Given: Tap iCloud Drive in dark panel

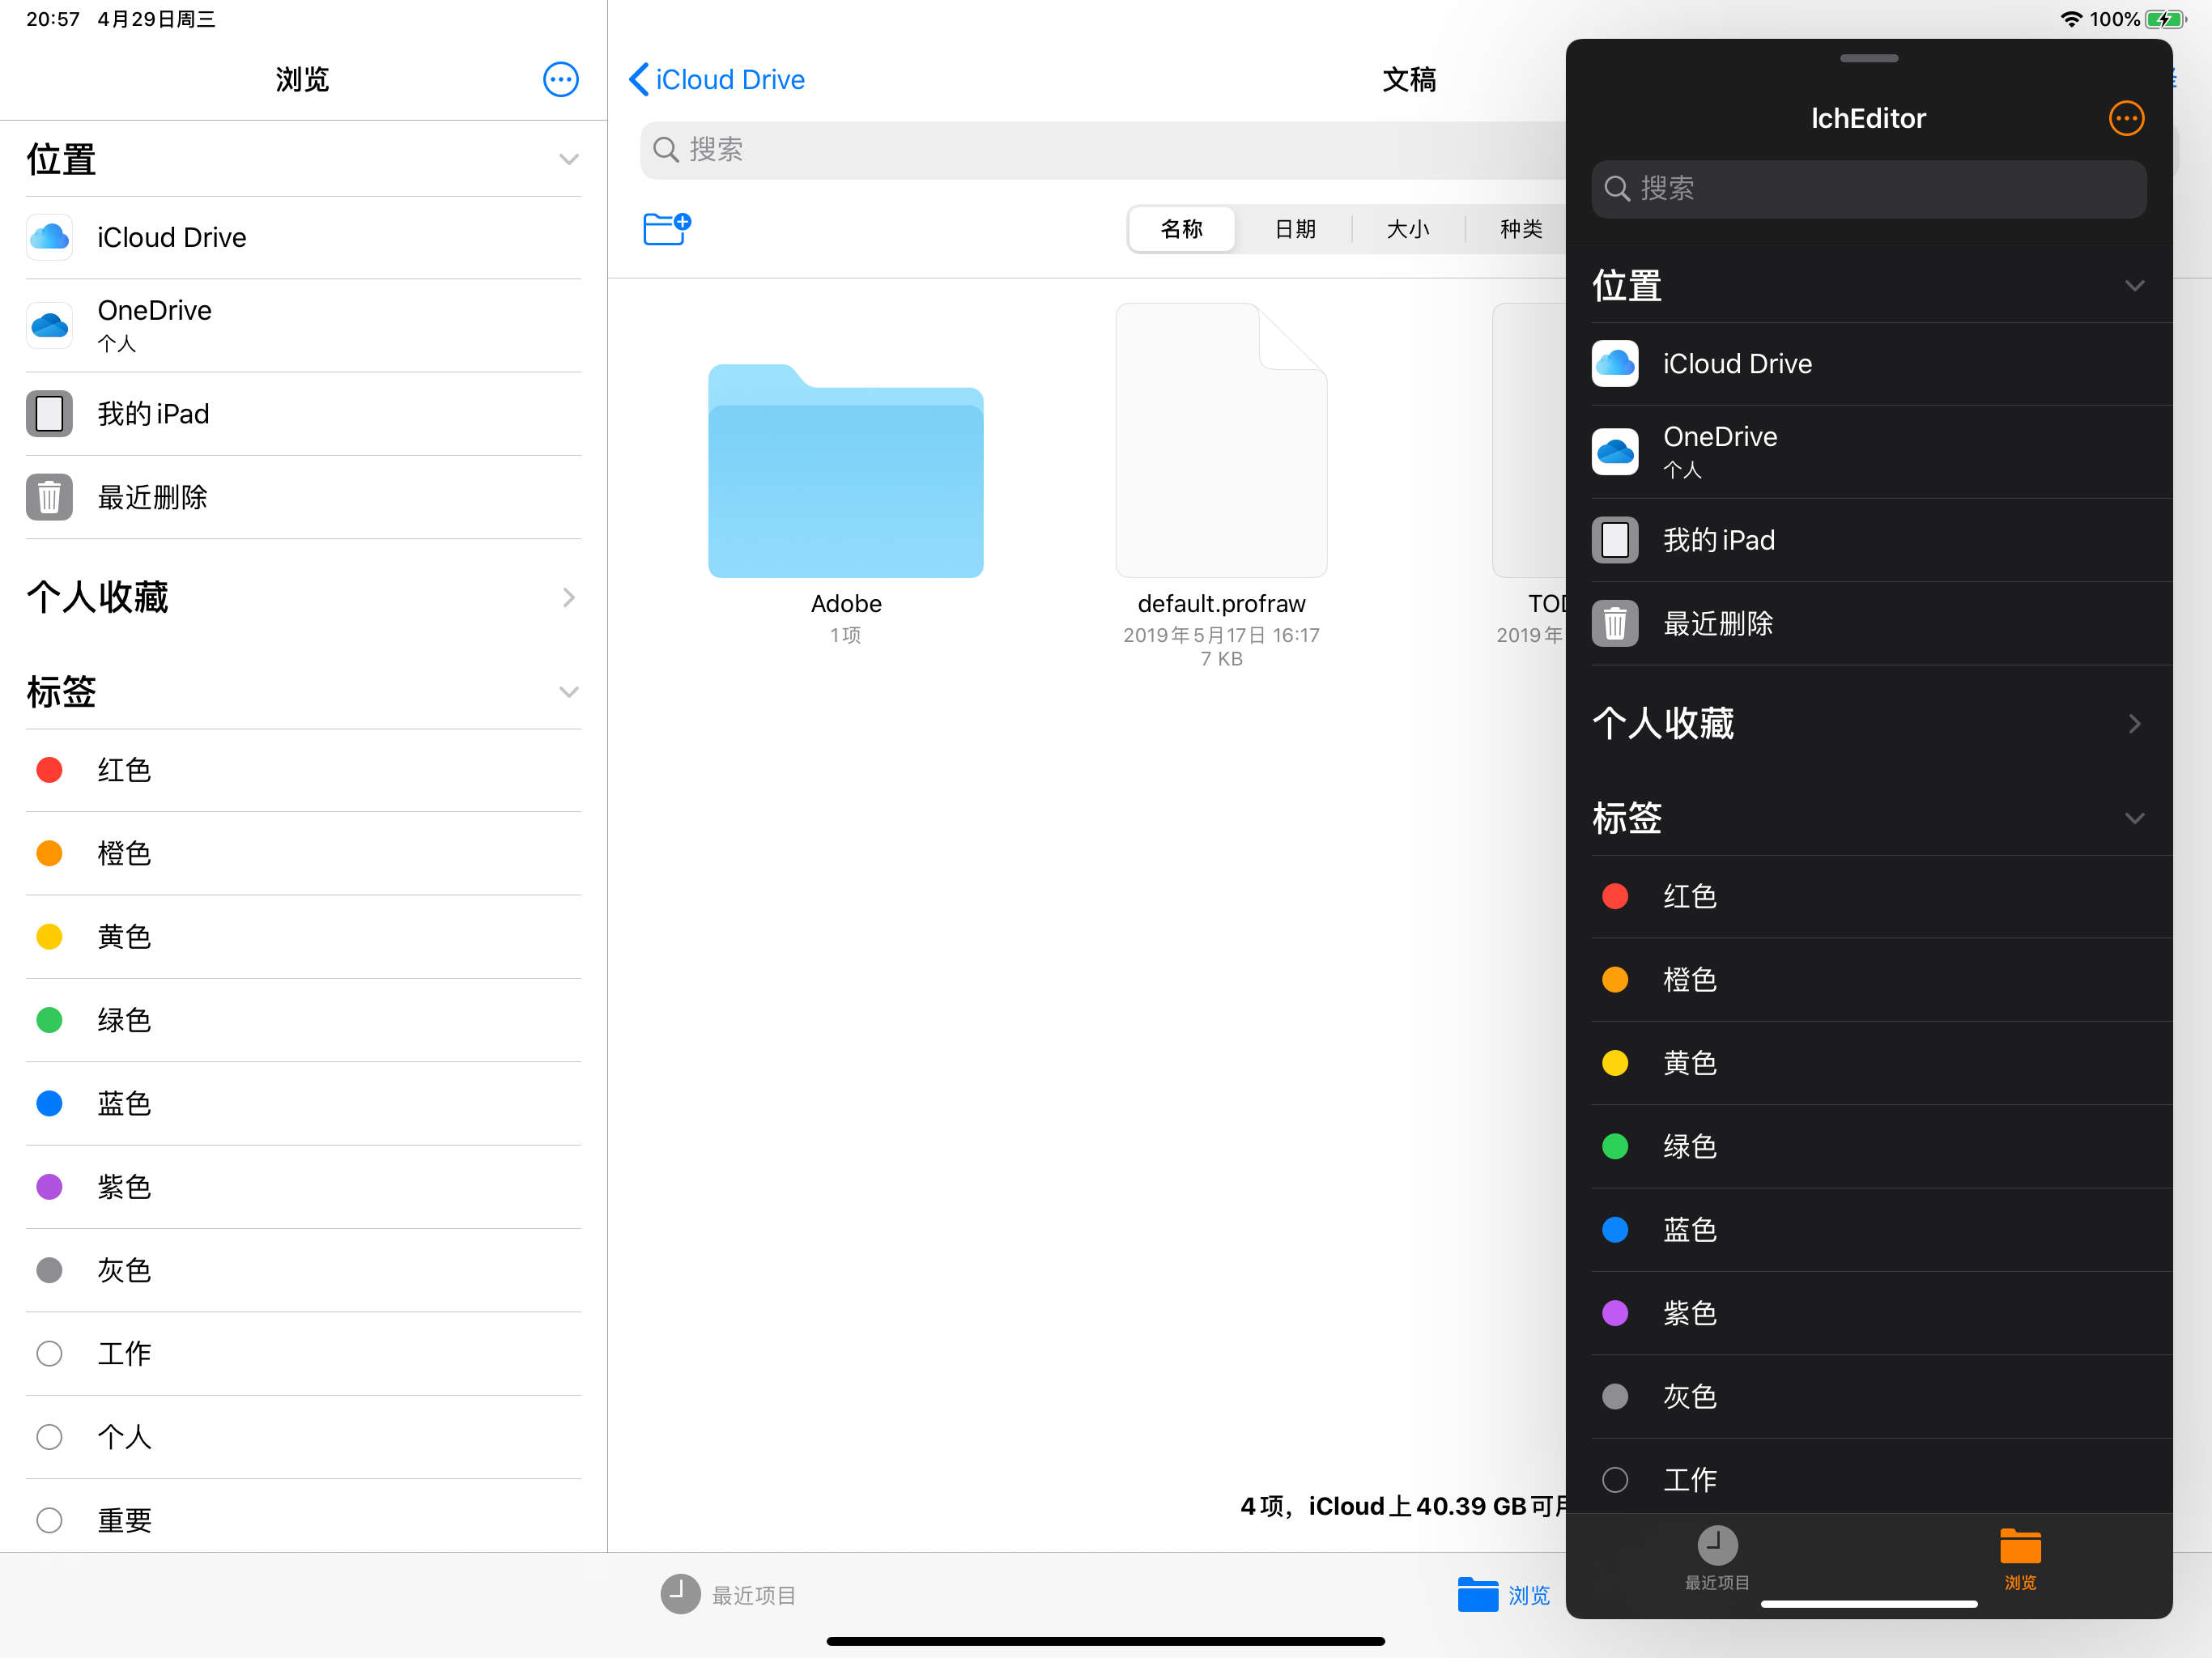Looking at the screenshot, I should [1736, 364].
